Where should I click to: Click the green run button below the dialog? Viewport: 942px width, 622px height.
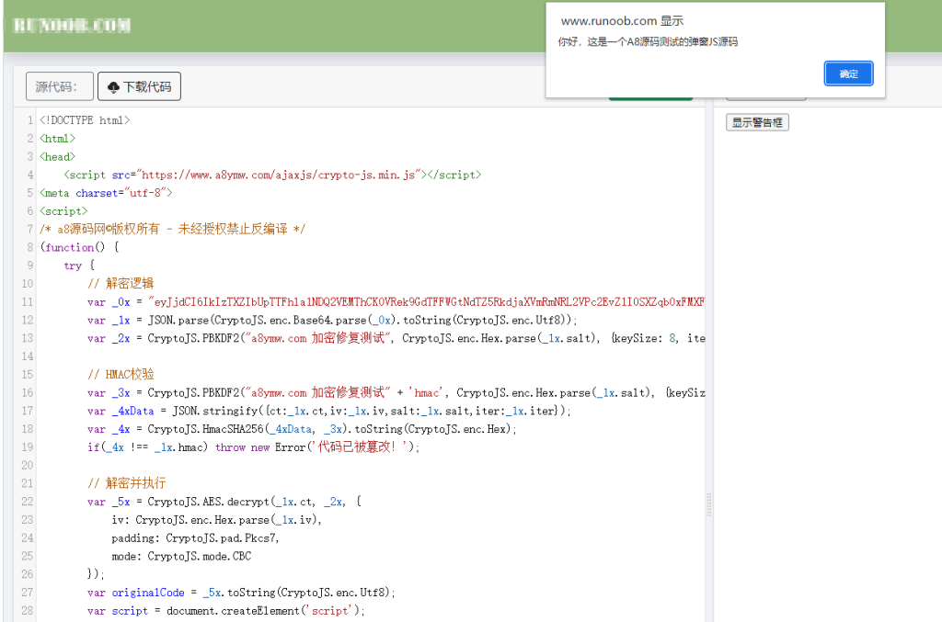[650, 93]
